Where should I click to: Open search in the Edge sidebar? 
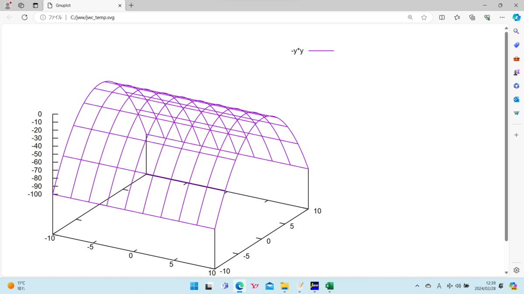pyautogui.click(x=516, y=31)
